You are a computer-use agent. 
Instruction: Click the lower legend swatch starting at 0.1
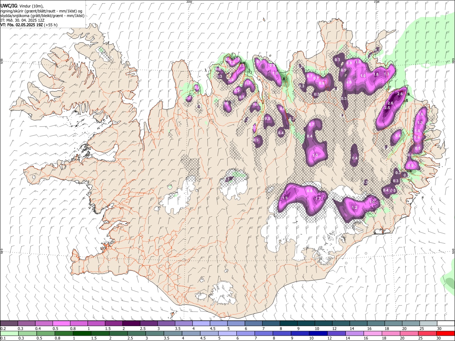point(10,333)
